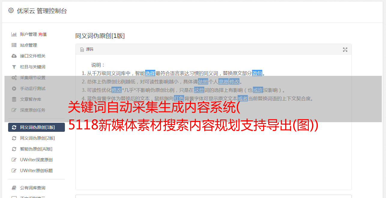The height and width of the screenshot is (198, 386).
Task: Click the 源码 source code icon
Action: [82, 50]
